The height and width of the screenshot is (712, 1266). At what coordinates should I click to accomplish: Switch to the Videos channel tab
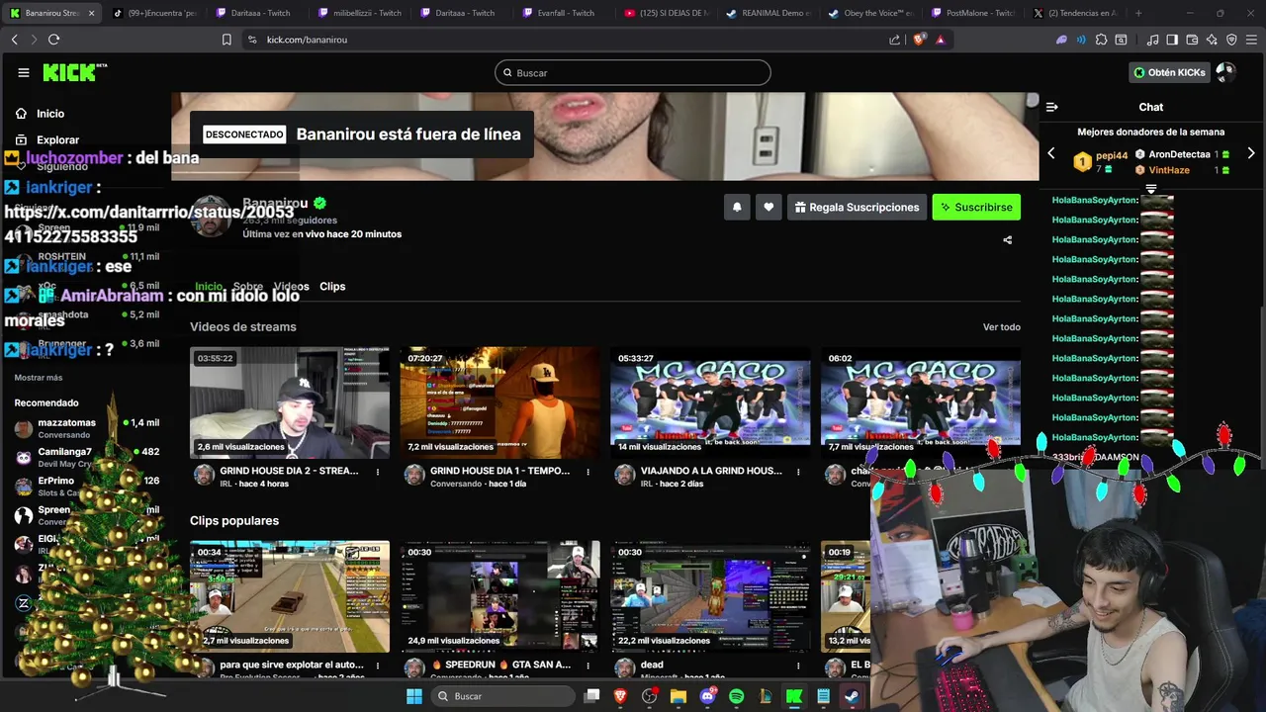pyautogui.click(x=291, y=286)
